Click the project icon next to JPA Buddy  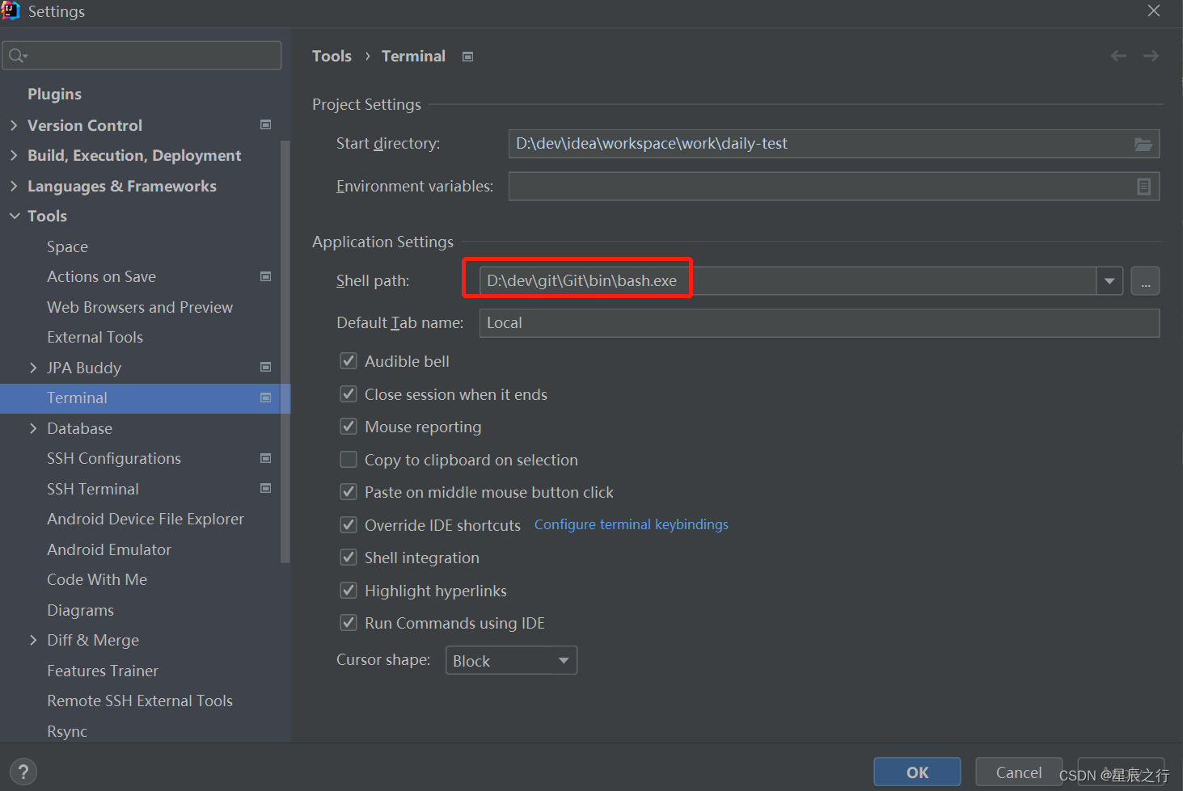tap(265, 367)
